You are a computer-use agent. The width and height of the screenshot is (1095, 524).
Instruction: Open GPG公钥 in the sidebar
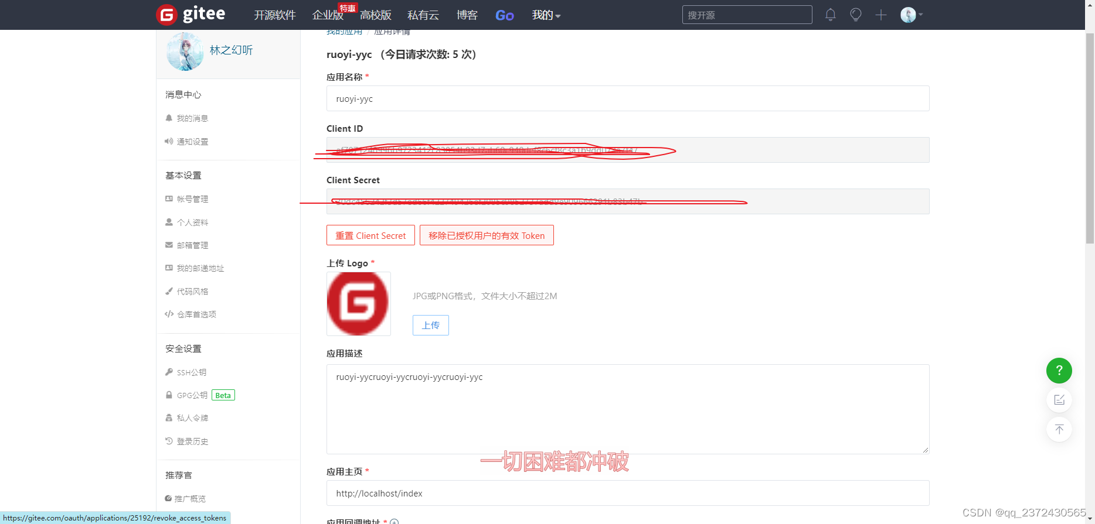click(x=192, y=395)
